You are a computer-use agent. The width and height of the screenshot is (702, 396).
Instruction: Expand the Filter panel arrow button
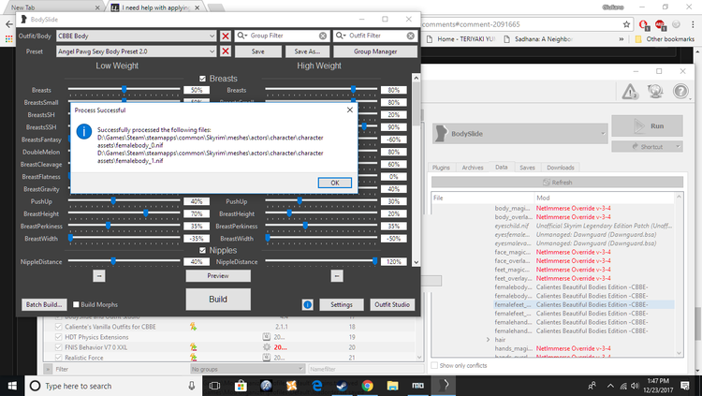[x=48, y=369]
